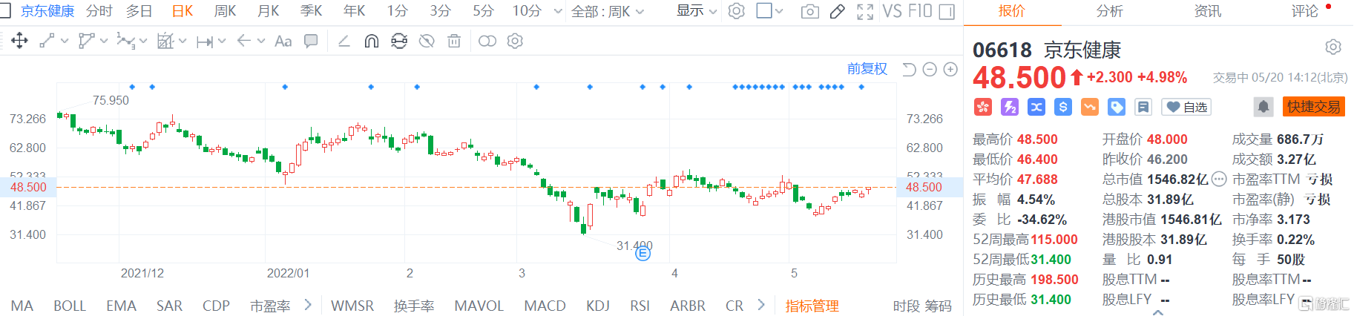
Task: Toggle the lock drawings tool
Action: [399, 41]
